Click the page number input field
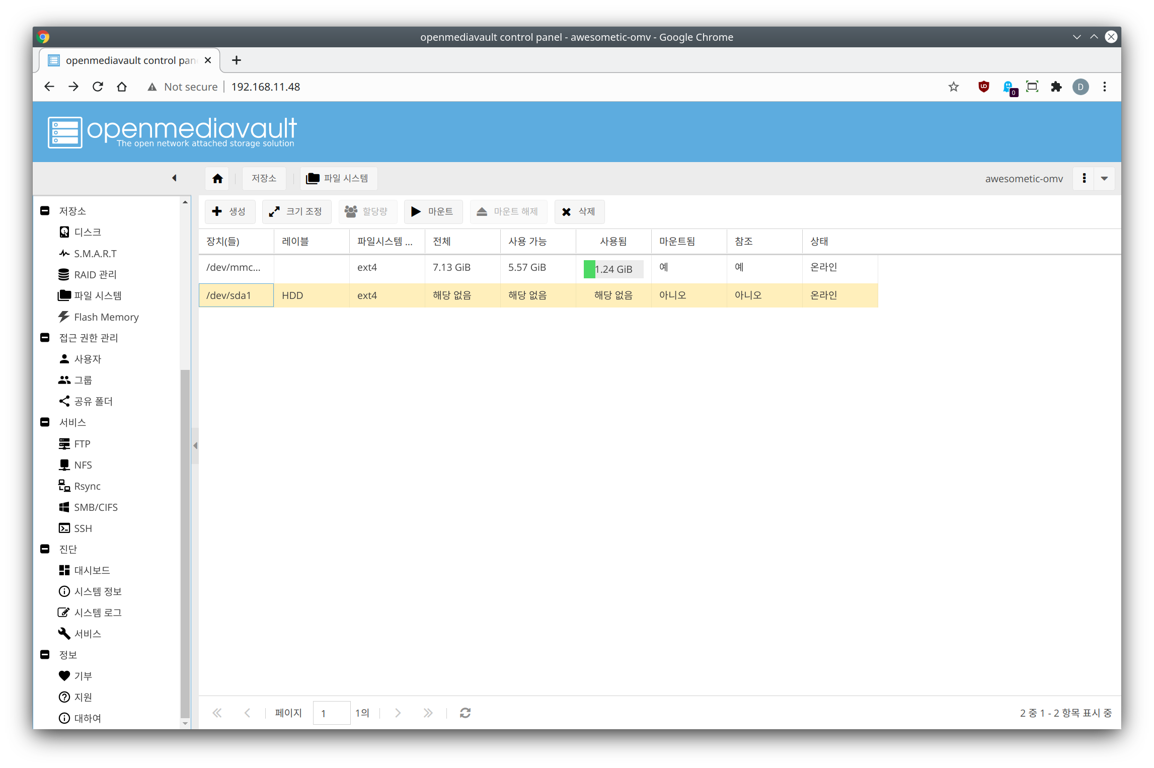 coord(331,713)
